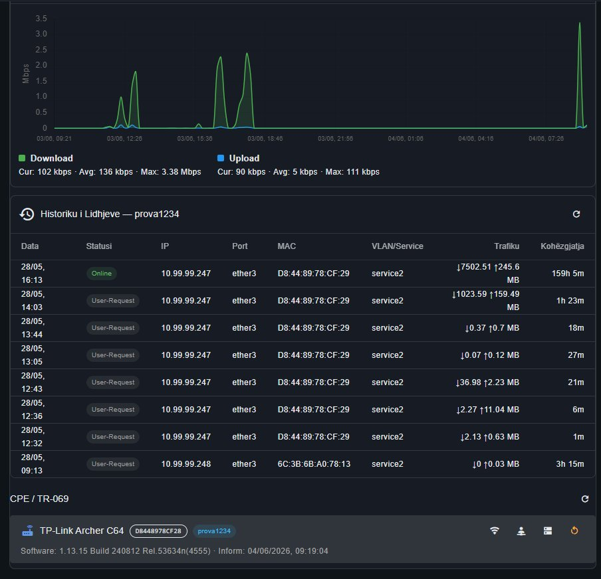Click the CPE / TR-069 heading
Image resolution: width=601 pixels, height=579 pixels.
tap(39, 499)
